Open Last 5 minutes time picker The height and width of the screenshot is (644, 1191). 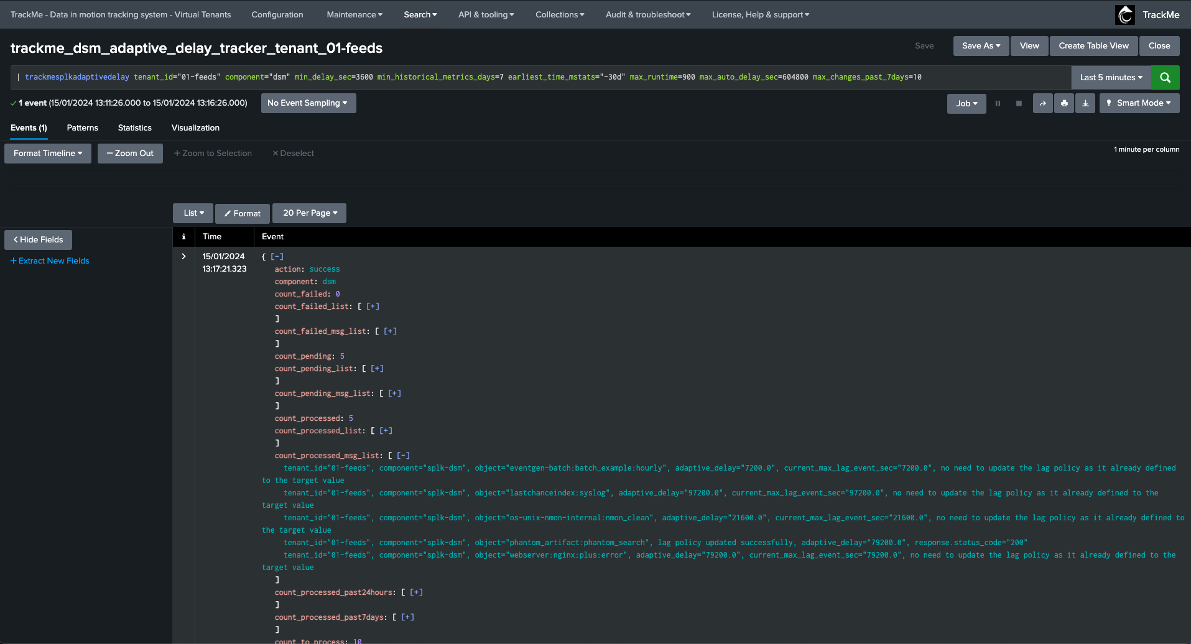click(1111, 78)
